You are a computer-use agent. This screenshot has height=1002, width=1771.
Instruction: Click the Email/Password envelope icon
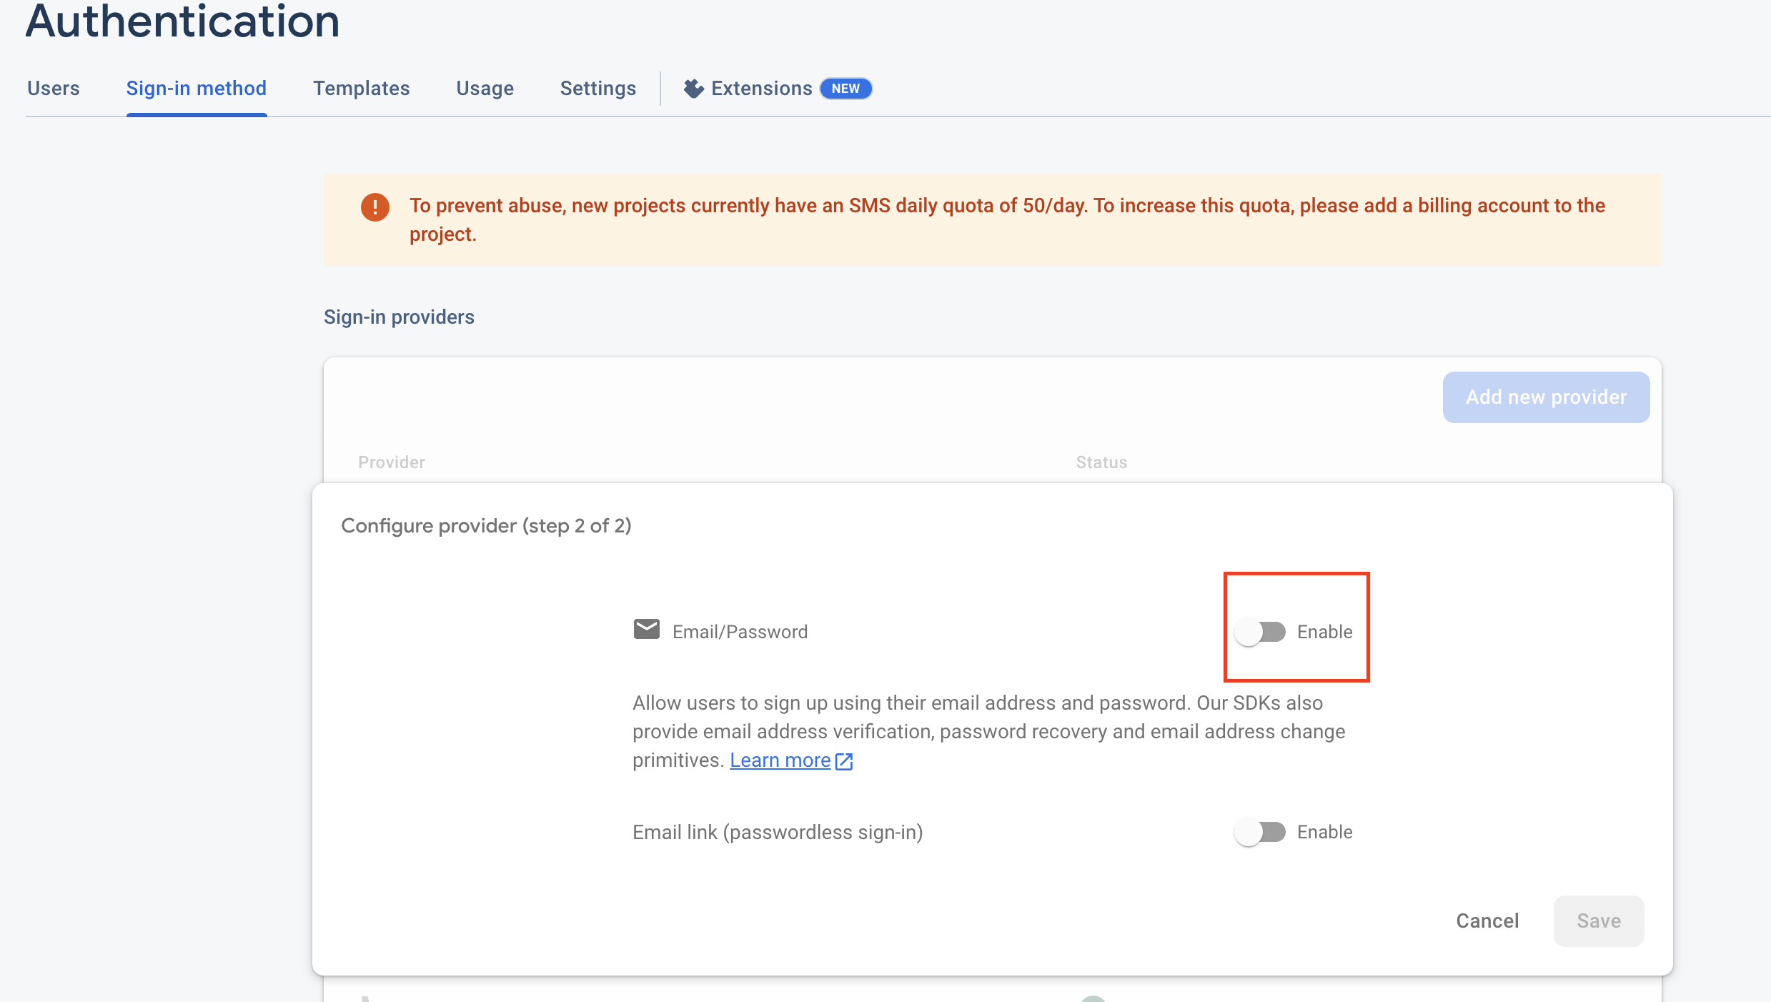(646, 630)
